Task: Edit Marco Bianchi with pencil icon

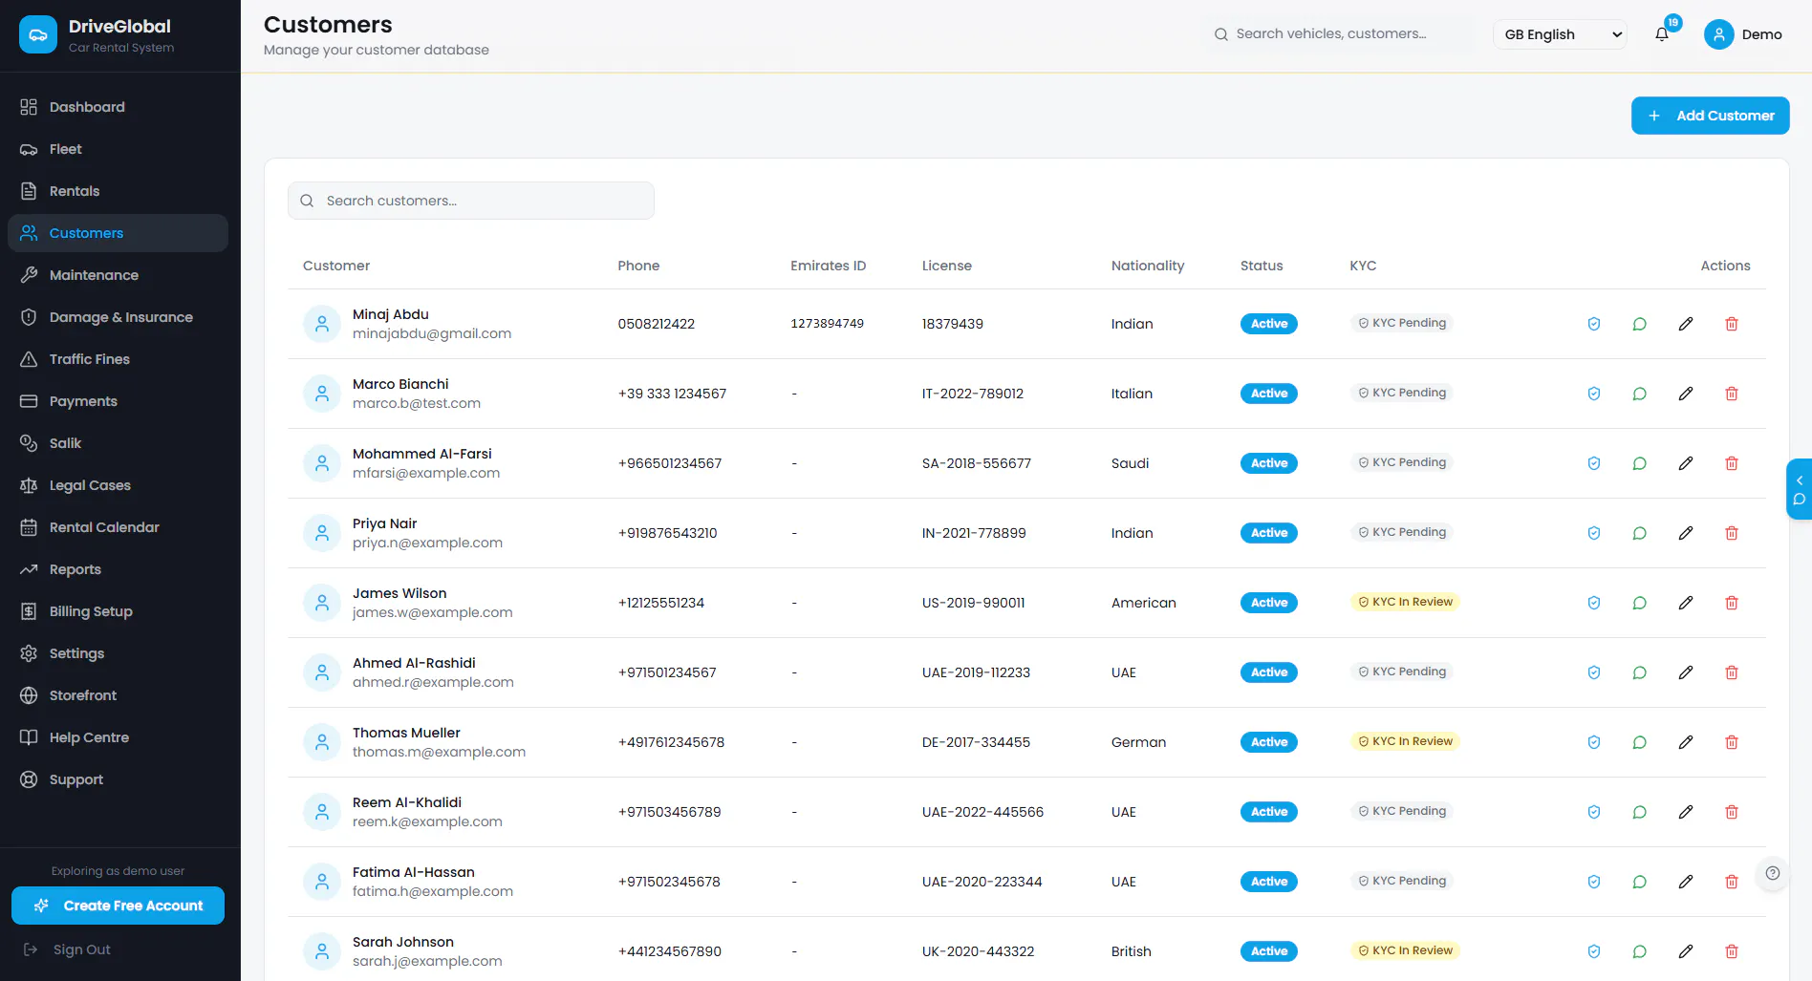Action: (x=1685, y=394)
